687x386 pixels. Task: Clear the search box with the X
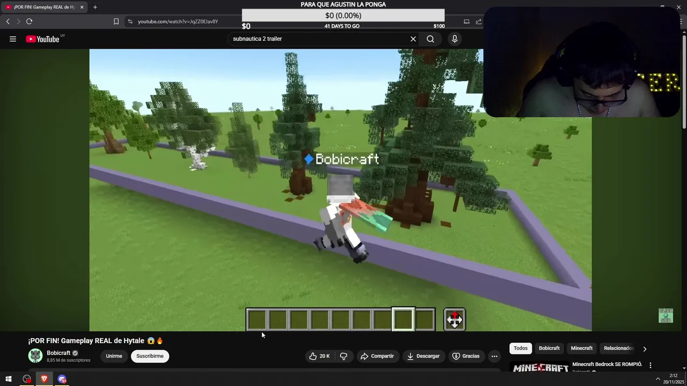tap(413, 39)
